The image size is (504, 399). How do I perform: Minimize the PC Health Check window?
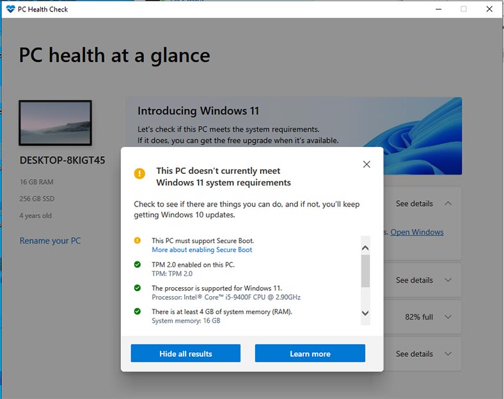tap(438, 9)
